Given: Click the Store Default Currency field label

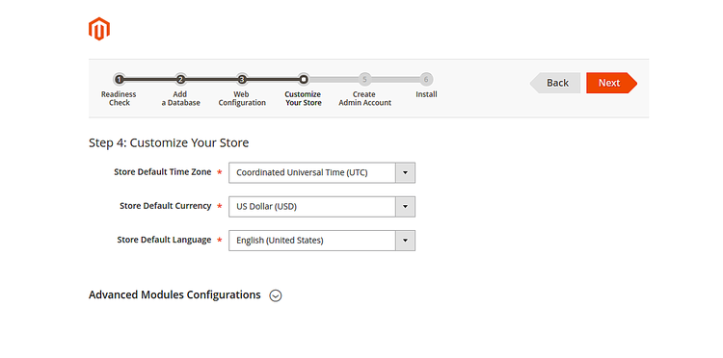Looking at the screenshot, I should click(x=165, y=206).
